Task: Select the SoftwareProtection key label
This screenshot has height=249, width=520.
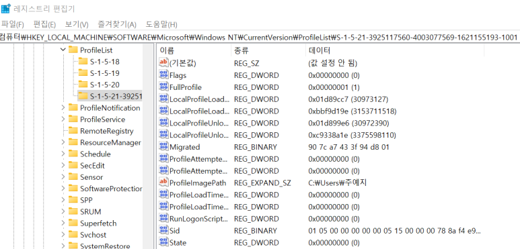Action: click(x=111, y=189)
